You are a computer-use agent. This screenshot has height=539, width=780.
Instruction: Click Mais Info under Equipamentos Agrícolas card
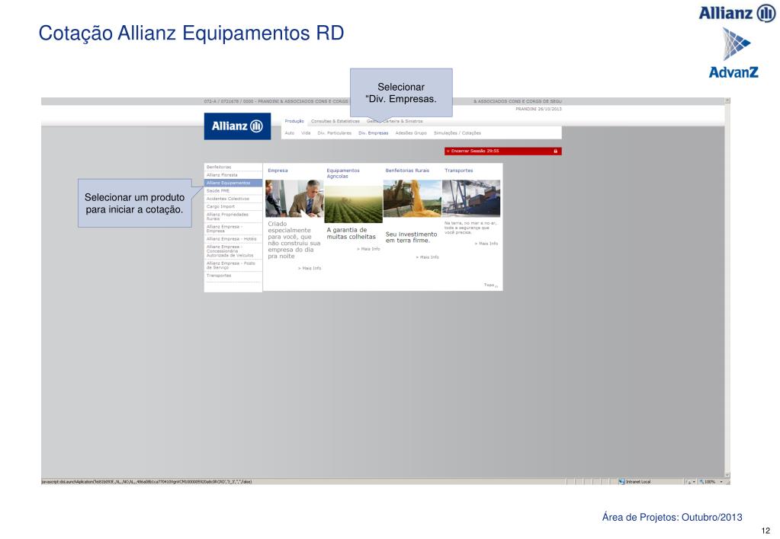pos(368,249)
